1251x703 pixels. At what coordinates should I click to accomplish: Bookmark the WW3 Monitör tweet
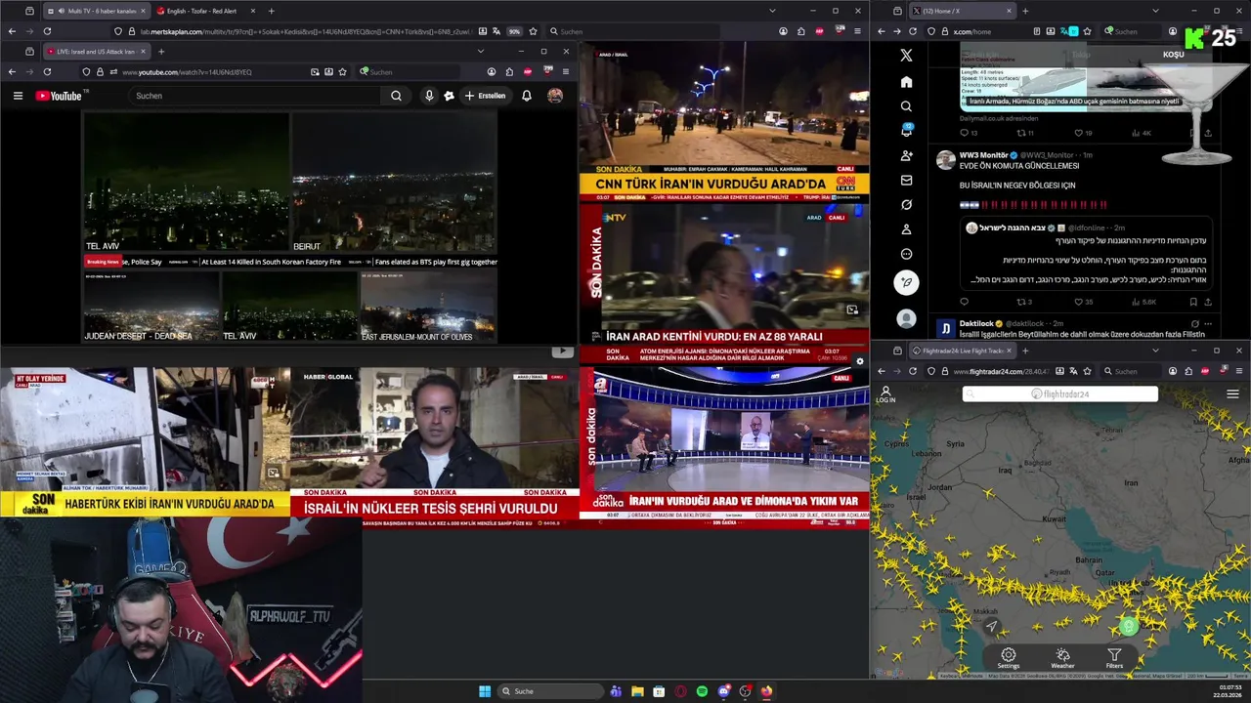(x=1192, y=302)
